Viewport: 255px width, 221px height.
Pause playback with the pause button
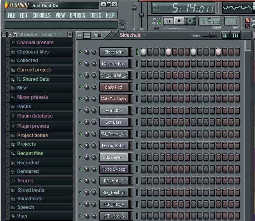pyautogui.click(x=168, y=21)
